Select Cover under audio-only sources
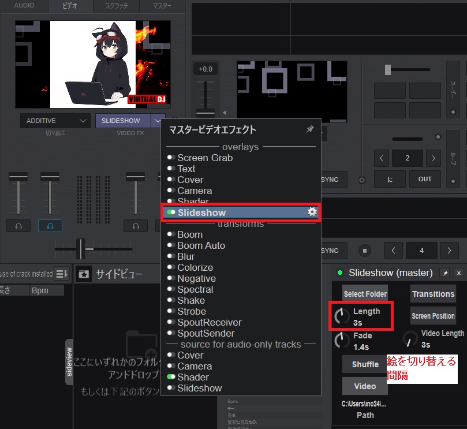The width and height of the screenshot is (467, 429). coord(190,356)
